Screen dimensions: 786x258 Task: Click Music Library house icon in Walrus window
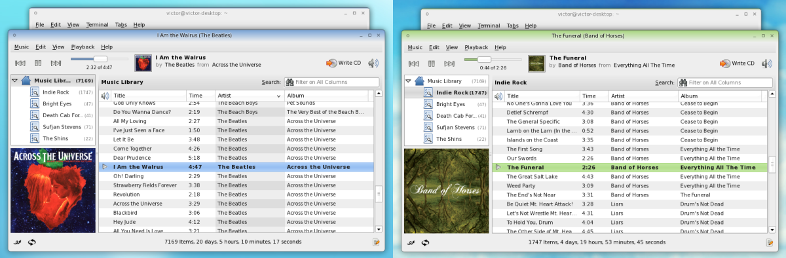point(26,81)
